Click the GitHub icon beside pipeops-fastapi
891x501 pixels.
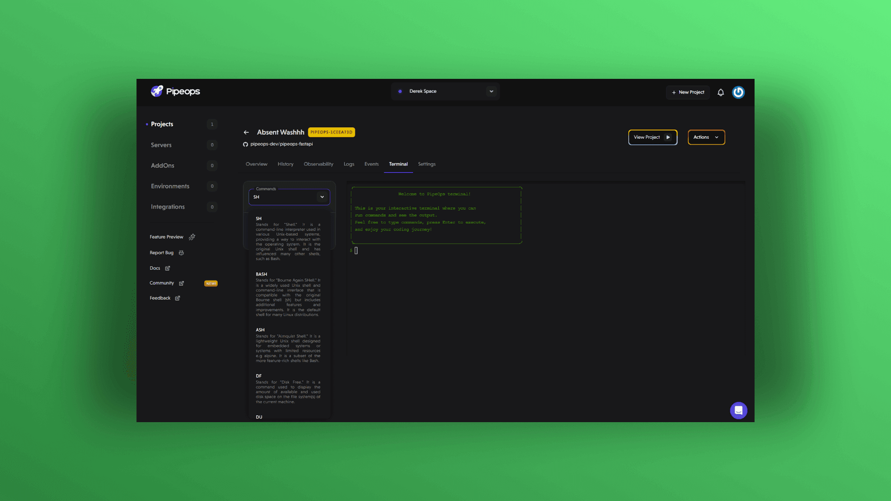tap(245, 144)
